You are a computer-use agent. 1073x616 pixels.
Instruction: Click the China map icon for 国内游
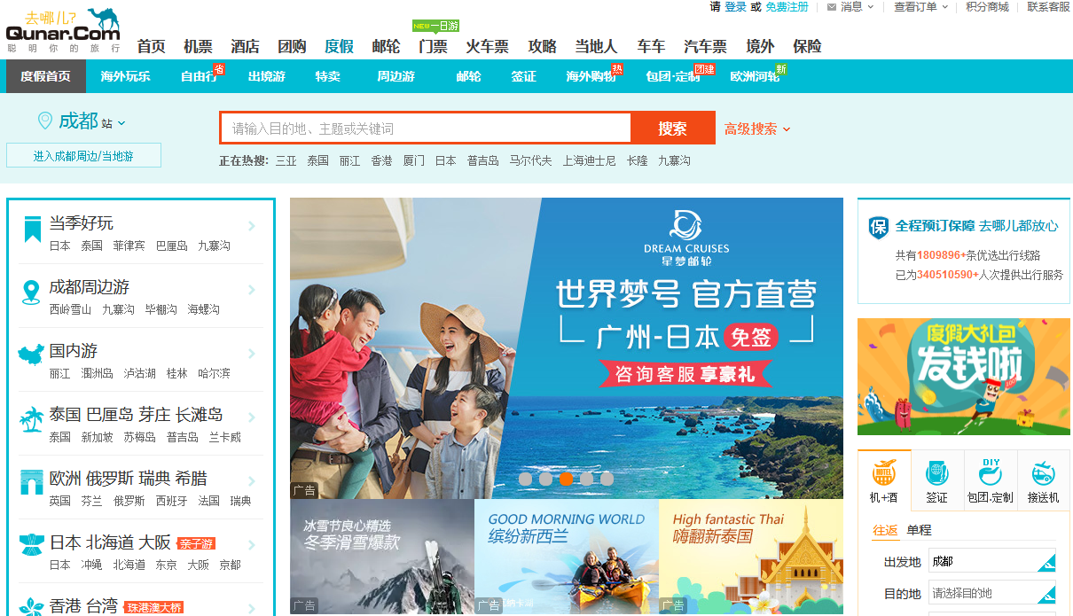click(31, 355)
